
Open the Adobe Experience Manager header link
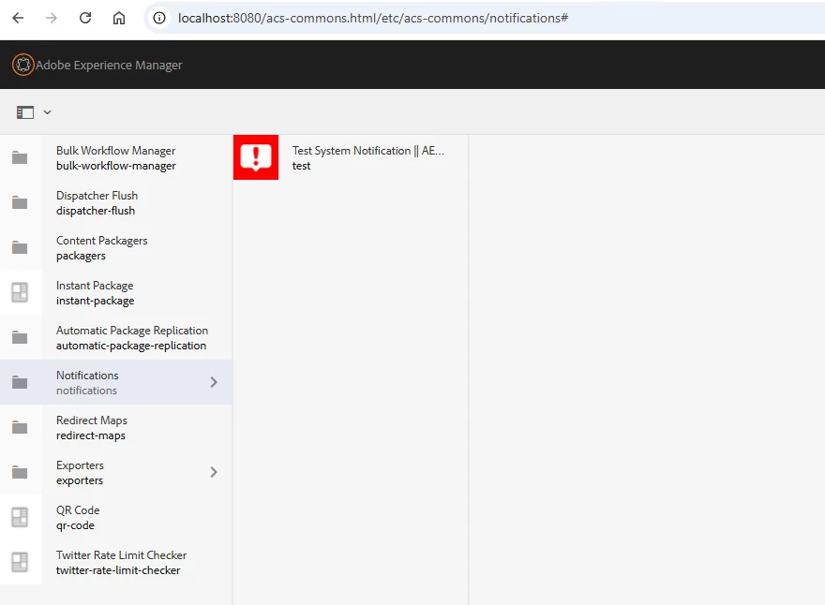tap(109, 65)
